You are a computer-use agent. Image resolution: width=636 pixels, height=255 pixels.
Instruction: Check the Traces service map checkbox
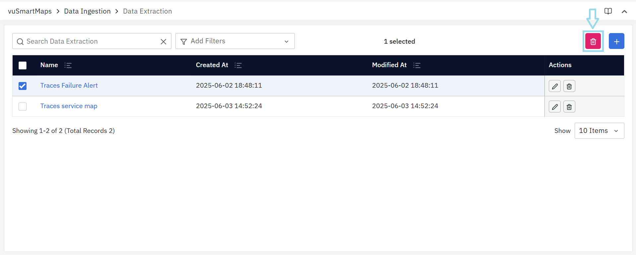[23, 106]
